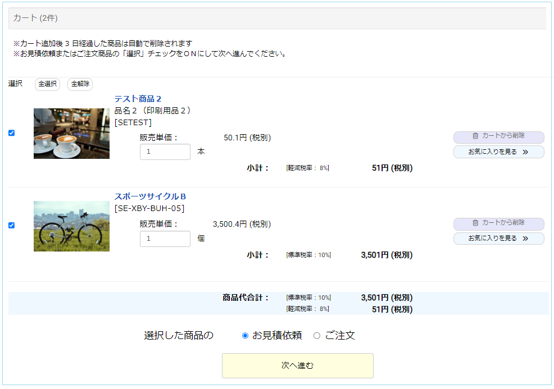554x389 pixels.
Task: Focus the quantity field for スポーツサイクルB
Action: 165,239
